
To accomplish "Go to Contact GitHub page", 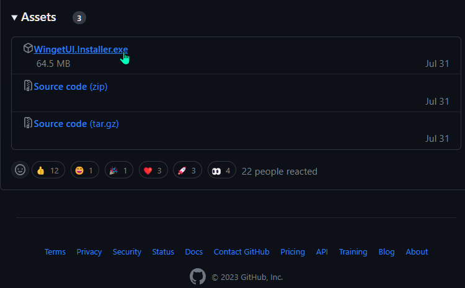I will [x=241, y=252].
